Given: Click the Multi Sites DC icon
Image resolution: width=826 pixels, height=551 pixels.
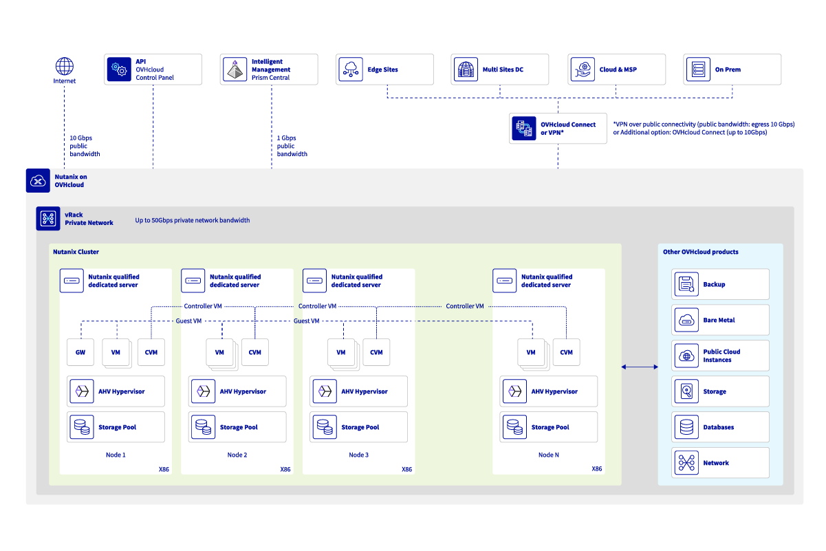Looking at the screenshot, I should click(467, 69).
